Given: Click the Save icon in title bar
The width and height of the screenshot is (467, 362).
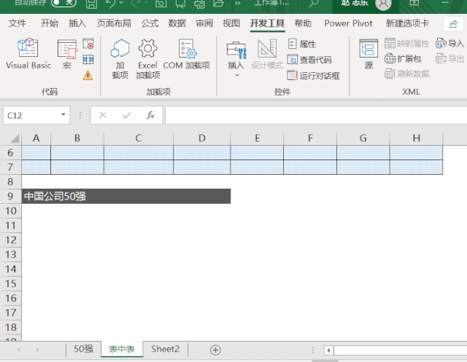Looking at the screenshot, I should point(91,4).
